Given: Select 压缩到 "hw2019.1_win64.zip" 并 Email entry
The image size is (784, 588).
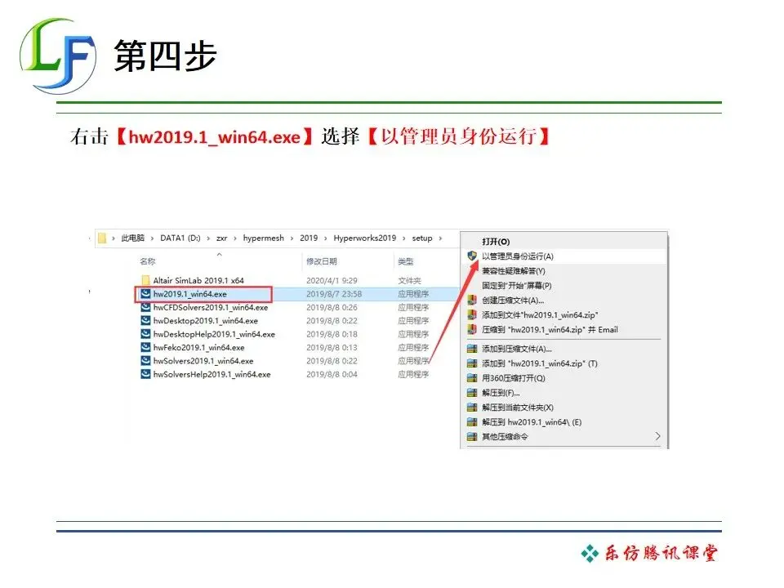Looking at the screenshot, I should click(550, 329).
